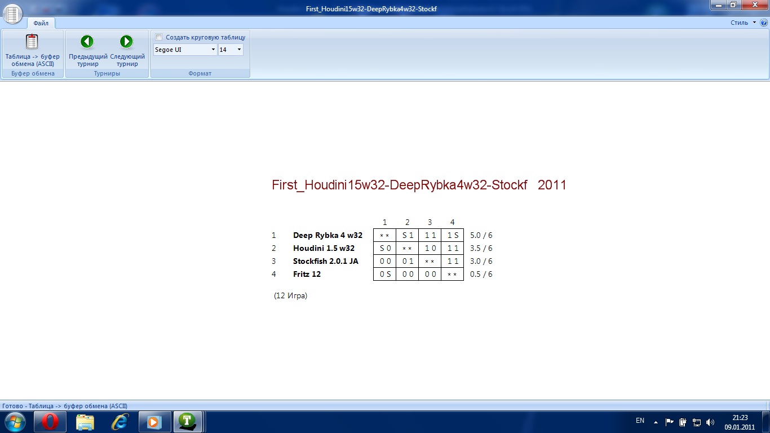
Task: Click the help question mark icon
Action: click(764, 23)
